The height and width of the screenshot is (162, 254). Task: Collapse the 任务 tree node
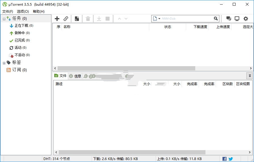(x=4, y=19)
